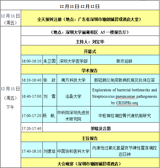Click the time cell 16:10-16:40
This screenshot has width=160, height=168.
(32, 79)
